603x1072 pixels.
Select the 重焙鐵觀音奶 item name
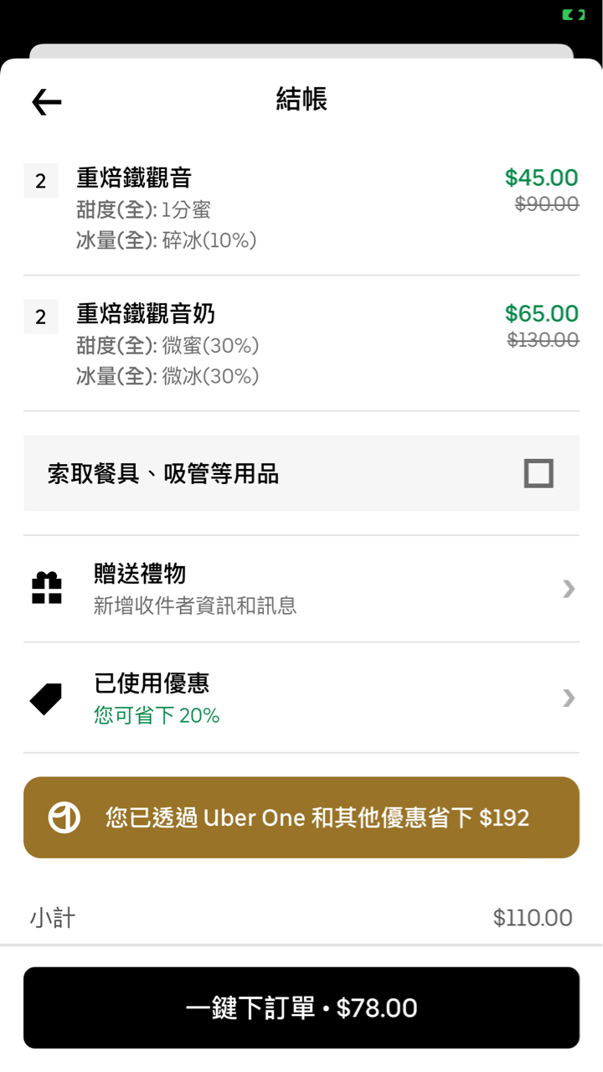coord(146,313)
